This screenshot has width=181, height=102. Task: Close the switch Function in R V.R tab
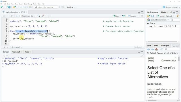[x=26, y=12]
